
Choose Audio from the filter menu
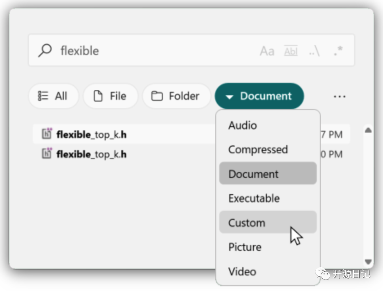pyautogui.click(x=243, y=125)
